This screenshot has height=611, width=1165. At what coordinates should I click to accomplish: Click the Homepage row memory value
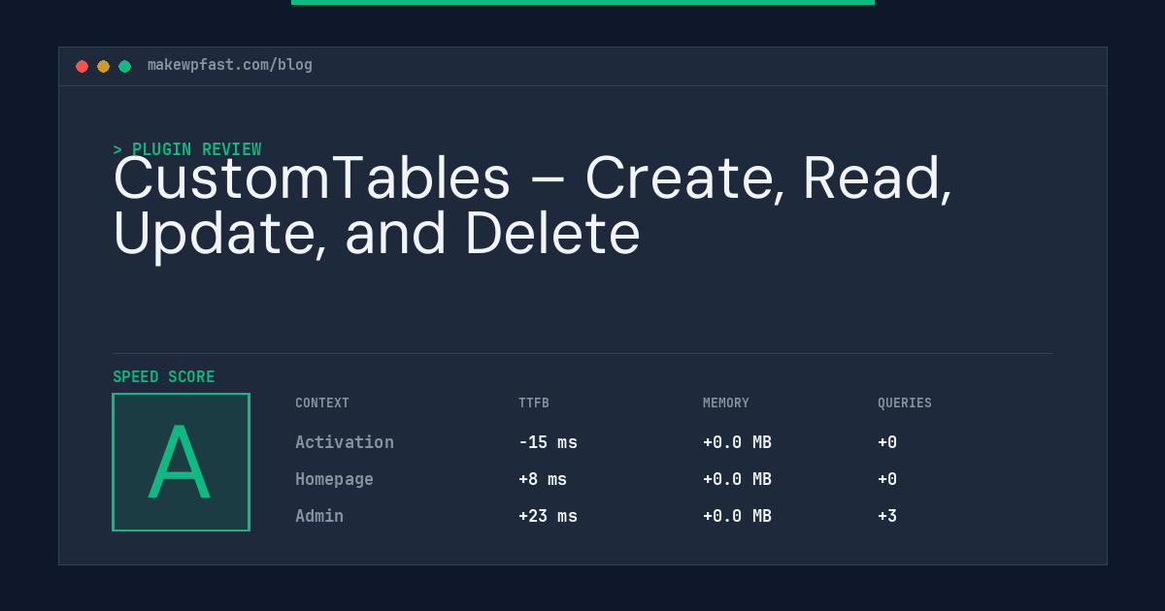pos(737,479)
